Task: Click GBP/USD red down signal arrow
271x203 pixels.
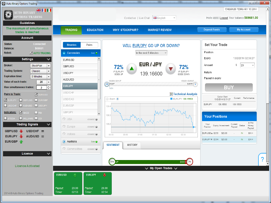Action: (x=21, y=131)
